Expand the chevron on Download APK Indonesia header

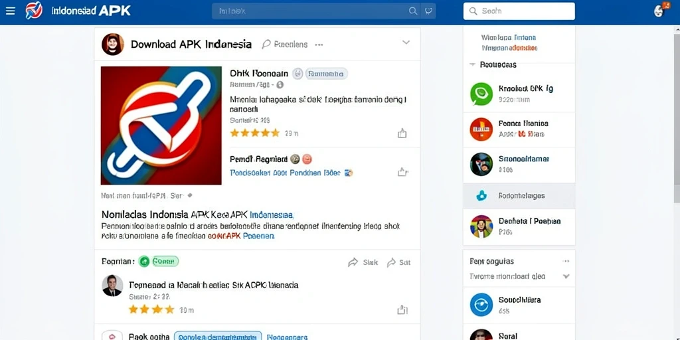tap(406, 42)
